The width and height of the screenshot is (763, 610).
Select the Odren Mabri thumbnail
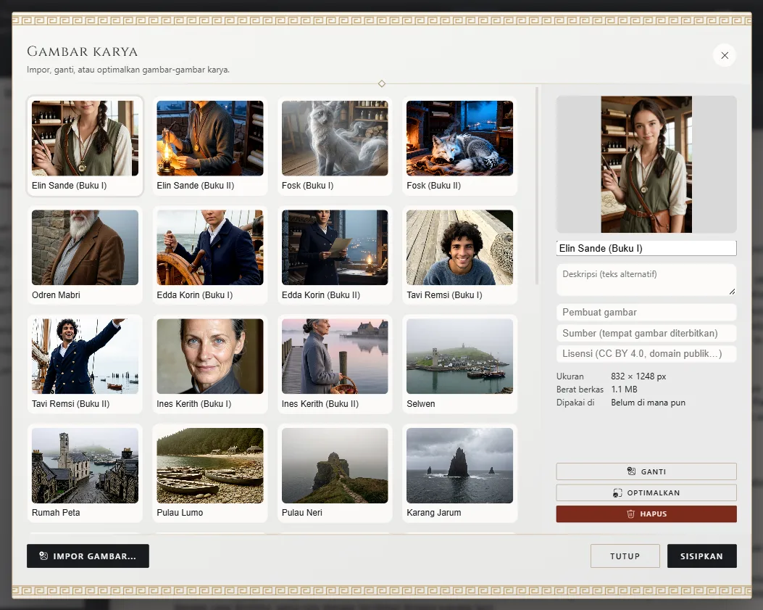point(86,255)
